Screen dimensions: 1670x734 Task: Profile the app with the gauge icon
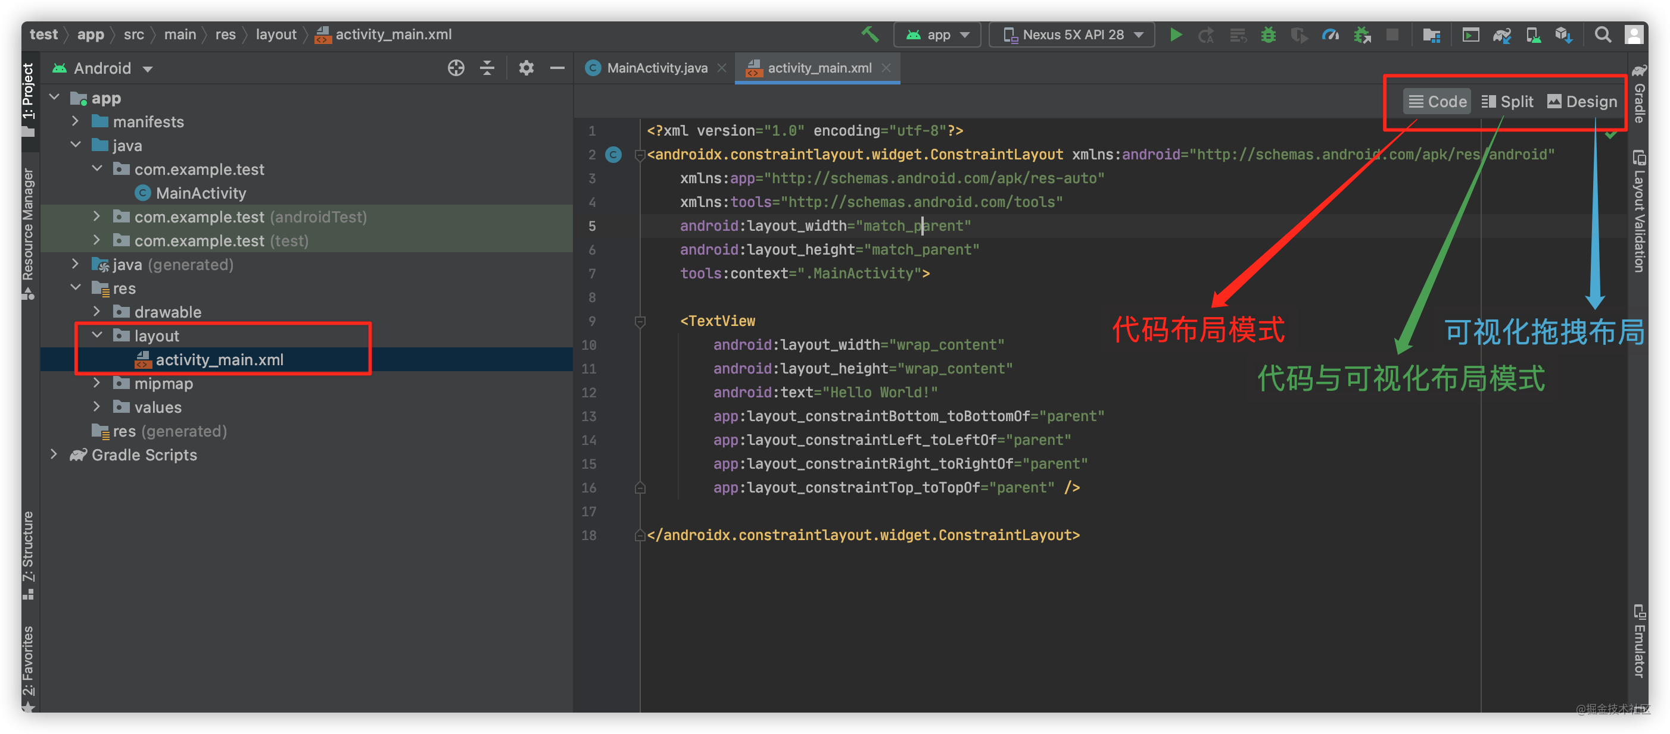click(x=1330, y=34)
